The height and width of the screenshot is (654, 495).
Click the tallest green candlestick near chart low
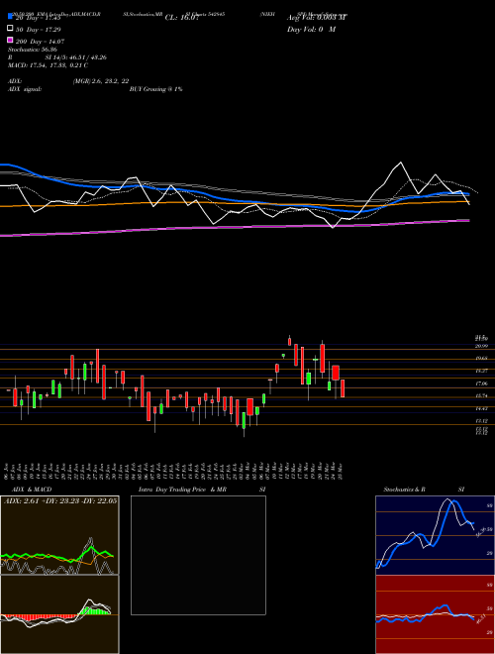pyautogui.click(x=244, y=420)
